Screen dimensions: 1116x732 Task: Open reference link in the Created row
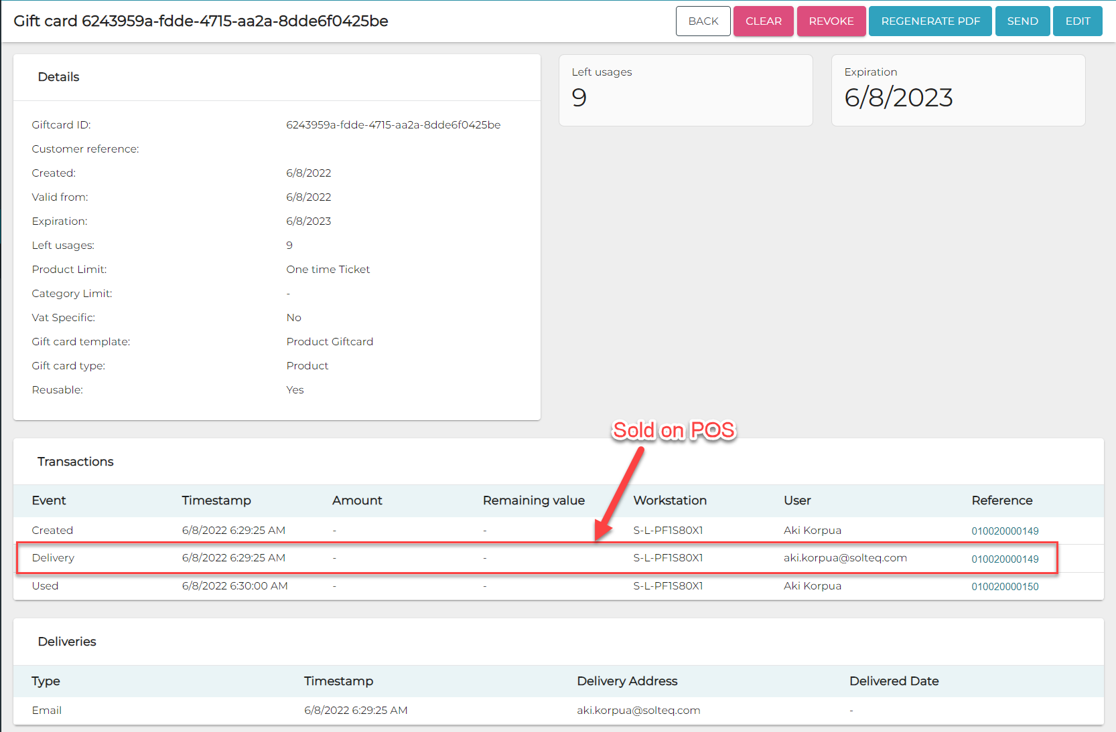point(1005,531)
